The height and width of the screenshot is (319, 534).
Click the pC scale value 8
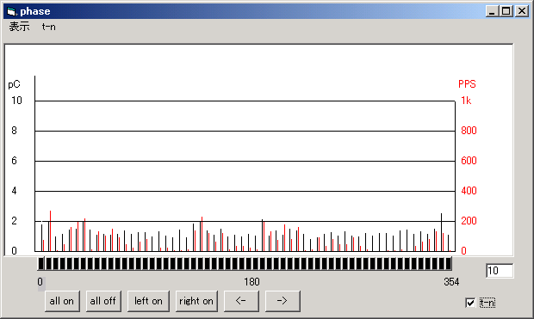click(14, 131)
